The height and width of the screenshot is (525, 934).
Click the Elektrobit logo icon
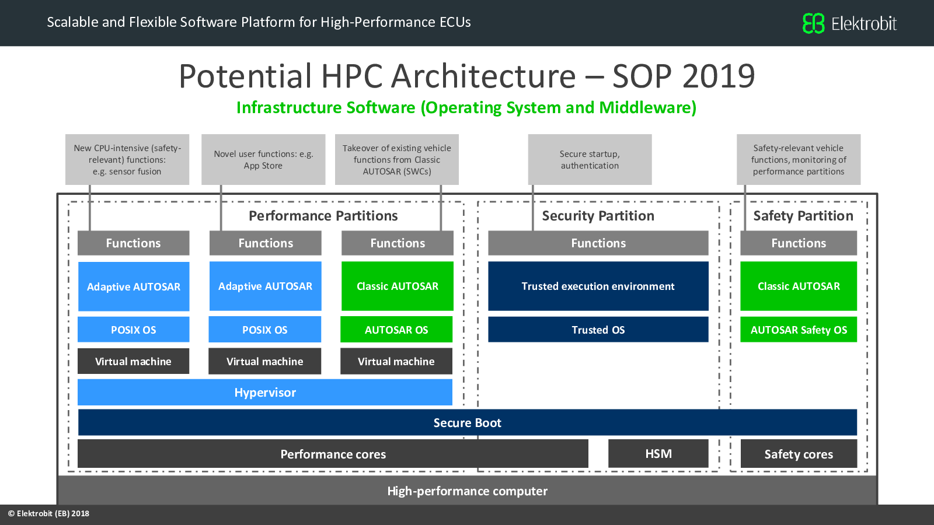tap(813, 23)
